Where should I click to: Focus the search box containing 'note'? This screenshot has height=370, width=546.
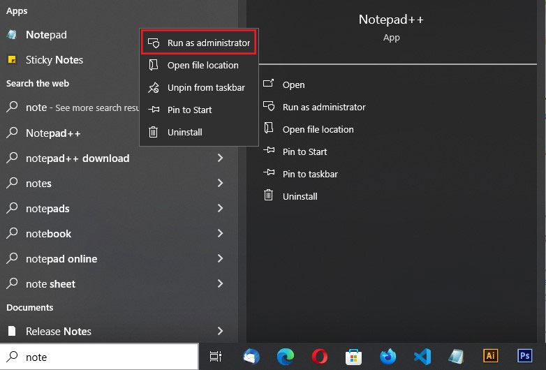pyautogui.click(x=99, y=357)
